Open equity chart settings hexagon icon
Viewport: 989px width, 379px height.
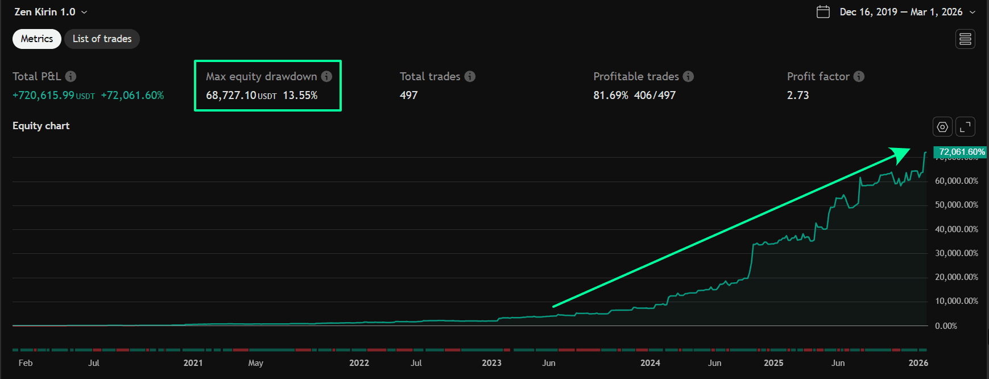942,127
